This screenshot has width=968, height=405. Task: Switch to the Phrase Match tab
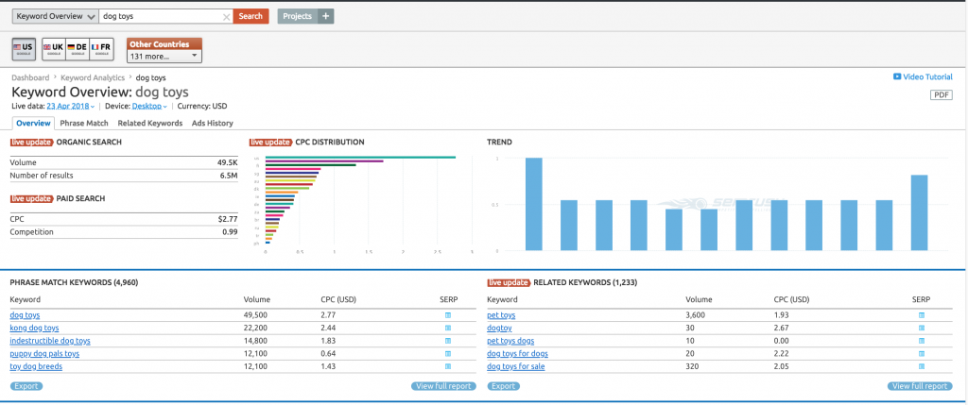84,124
